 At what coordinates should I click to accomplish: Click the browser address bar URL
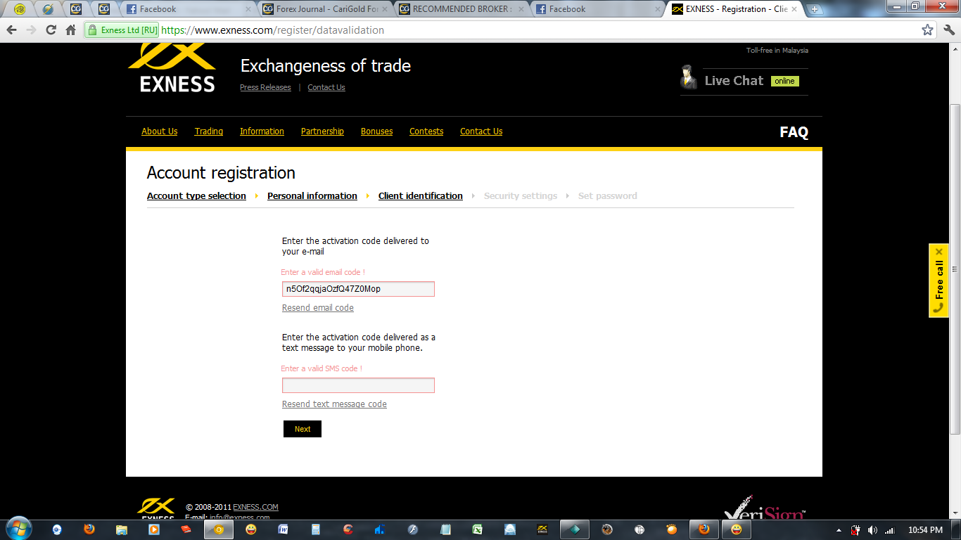point(273,30)
